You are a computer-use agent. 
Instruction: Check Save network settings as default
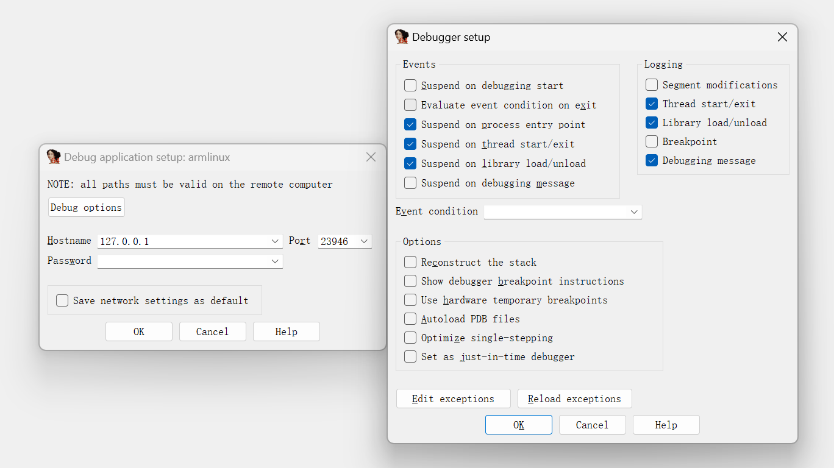pyautogui.click(x=62, y=300)
